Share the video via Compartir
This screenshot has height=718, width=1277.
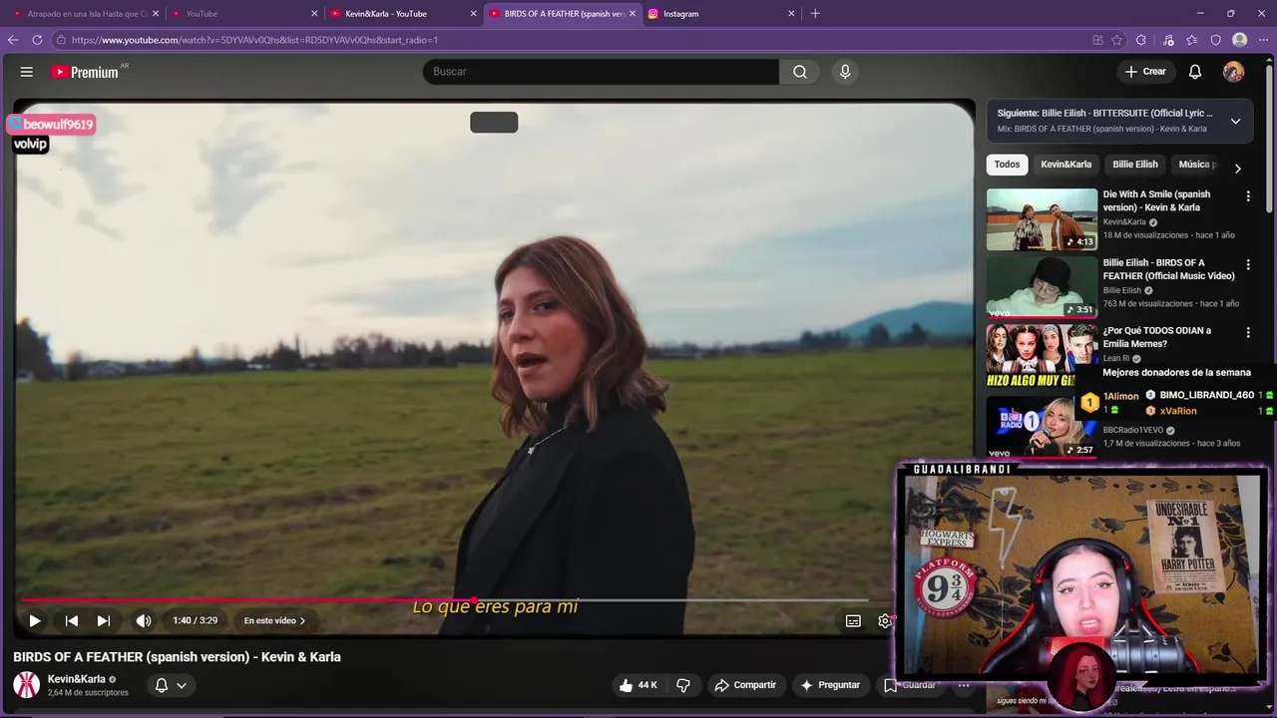(x=745, y=685)
